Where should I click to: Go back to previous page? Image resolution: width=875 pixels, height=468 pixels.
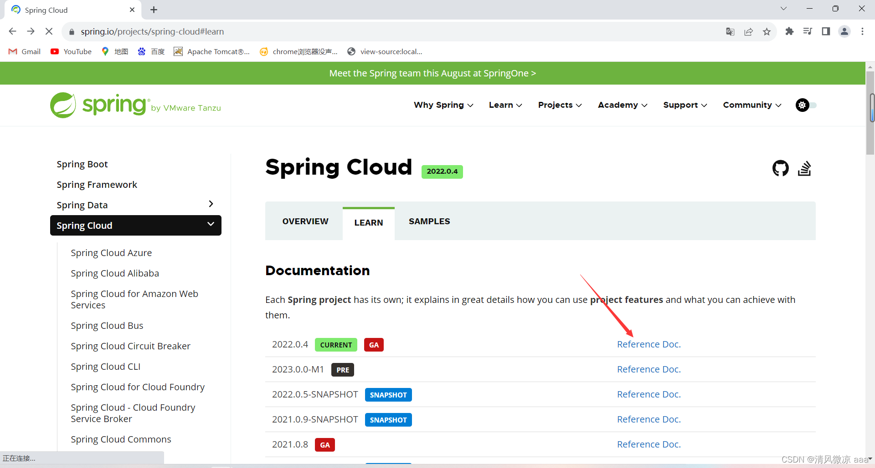pyautogui.click(x=12, y=31)
